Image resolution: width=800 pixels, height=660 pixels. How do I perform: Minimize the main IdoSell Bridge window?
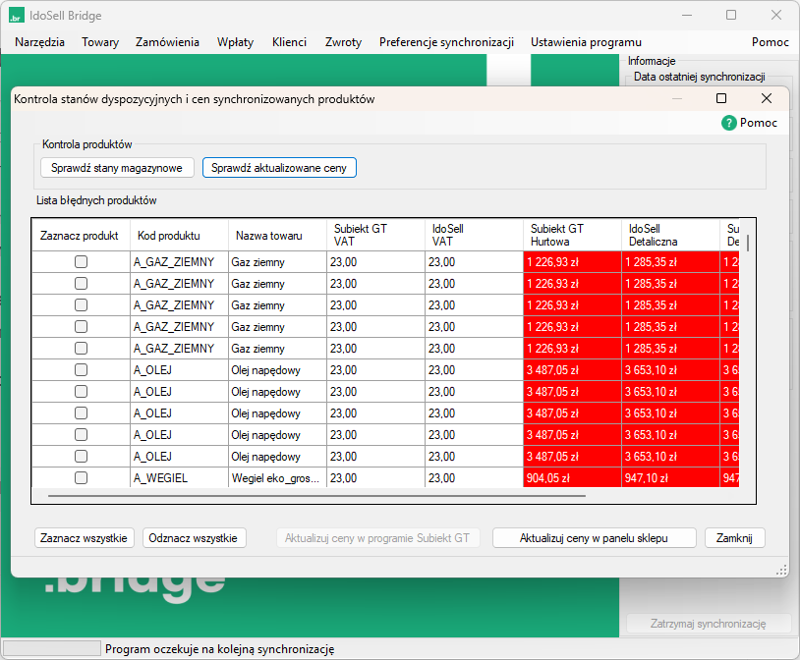coord(687,16)
